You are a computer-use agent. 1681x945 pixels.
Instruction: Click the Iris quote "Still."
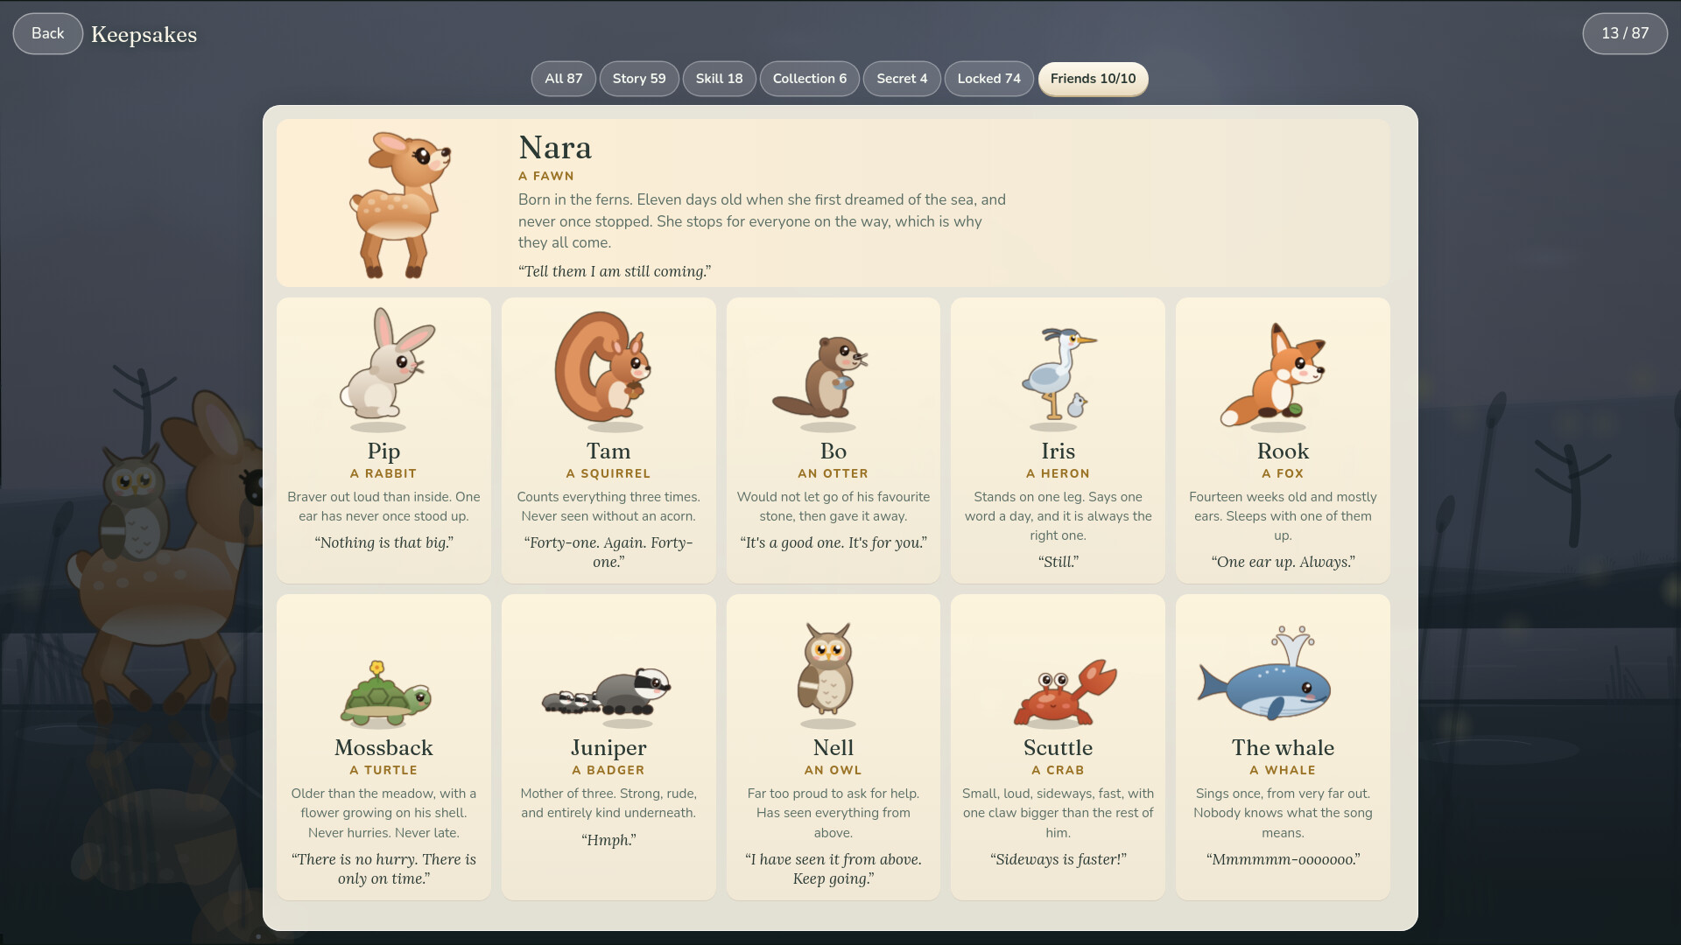coord(1059,562)
